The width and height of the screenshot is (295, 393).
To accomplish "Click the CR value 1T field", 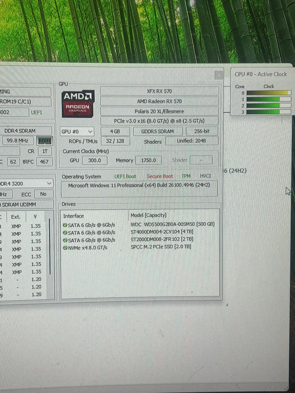I will coord(45,151).
